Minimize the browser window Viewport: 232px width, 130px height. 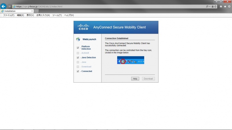(216, 1)
